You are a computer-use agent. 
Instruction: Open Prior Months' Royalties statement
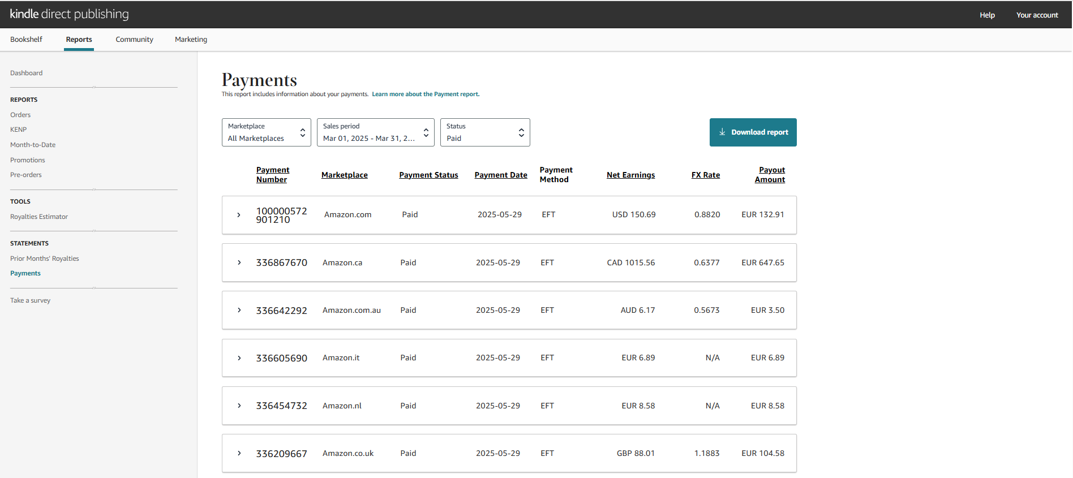[x=45, y=259]
